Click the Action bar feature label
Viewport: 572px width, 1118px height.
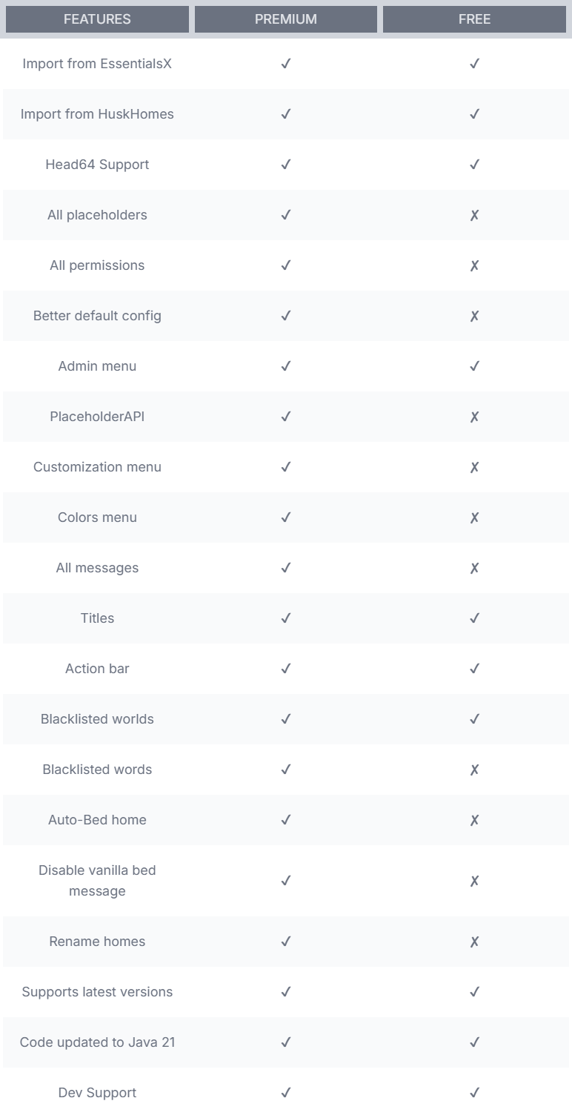click(97, 669)
